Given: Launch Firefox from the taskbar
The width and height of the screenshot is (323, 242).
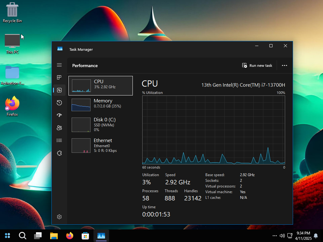Looking at the screenshot, I should [x=70, y=235].
